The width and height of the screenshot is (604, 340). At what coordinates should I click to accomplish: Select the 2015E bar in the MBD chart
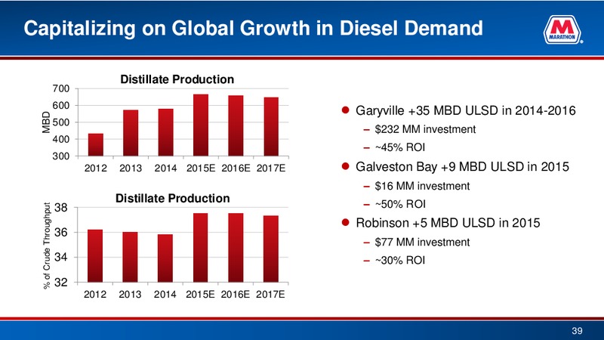tap(201, 125)
